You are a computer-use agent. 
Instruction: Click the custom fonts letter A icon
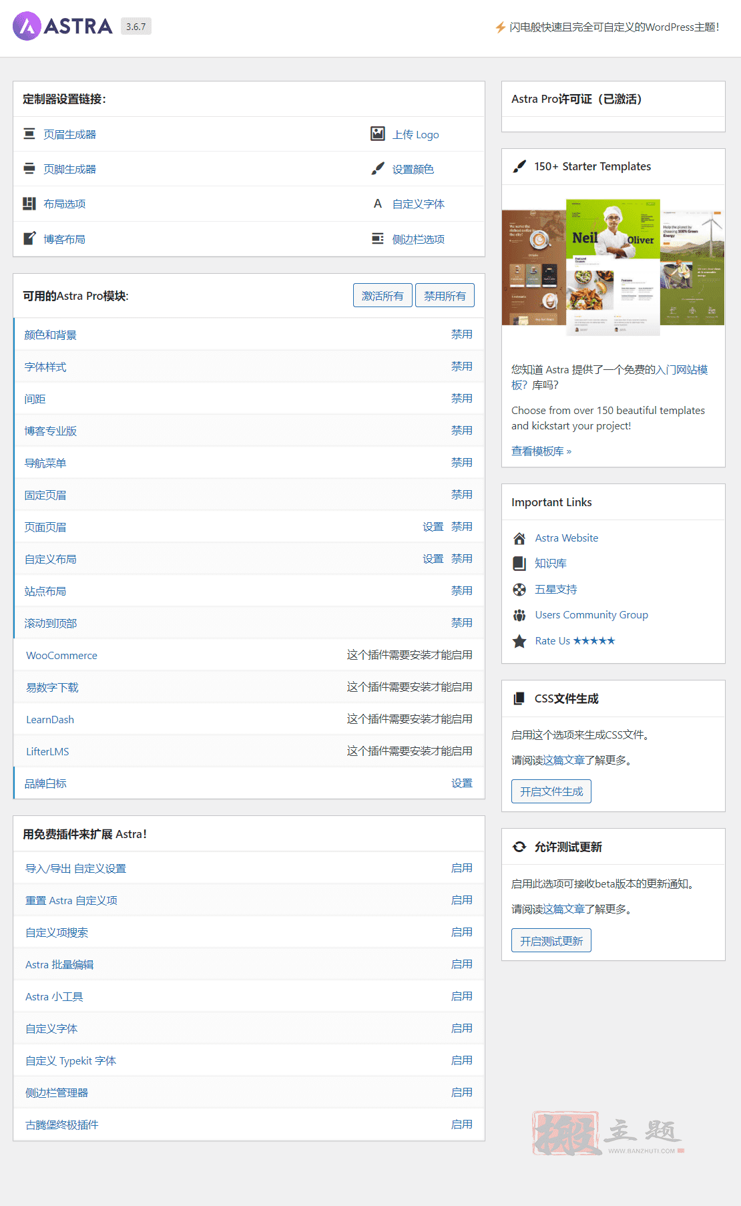point(378,204)
